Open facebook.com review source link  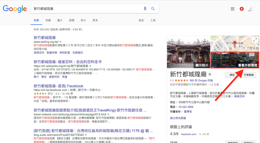[x=189, y=134]
